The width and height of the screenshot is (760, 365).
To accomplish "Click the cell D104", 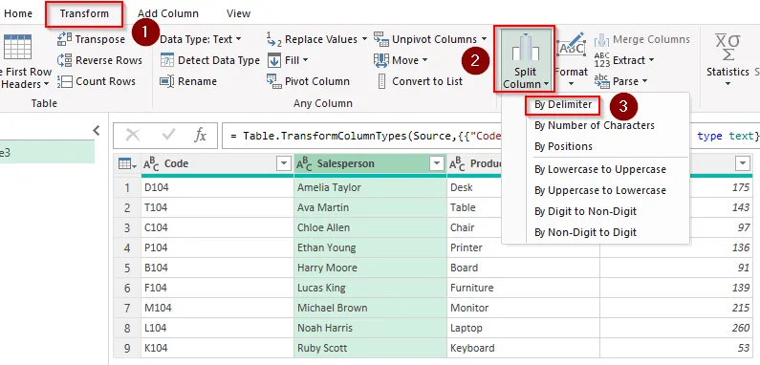I will coord(217,187).
